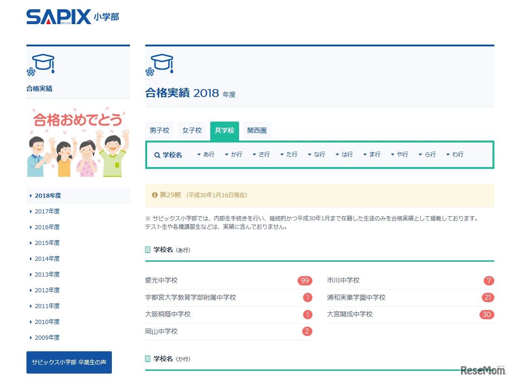Select the 女子校 tab
Screen dimensions: 512x381
click(192, 130)
